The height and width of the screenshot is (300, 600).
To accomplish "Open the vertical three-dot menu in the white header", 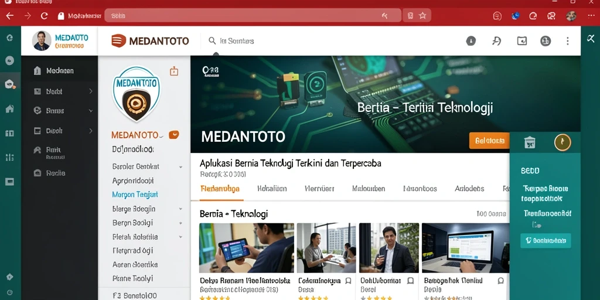I will [x=568, y=41].
